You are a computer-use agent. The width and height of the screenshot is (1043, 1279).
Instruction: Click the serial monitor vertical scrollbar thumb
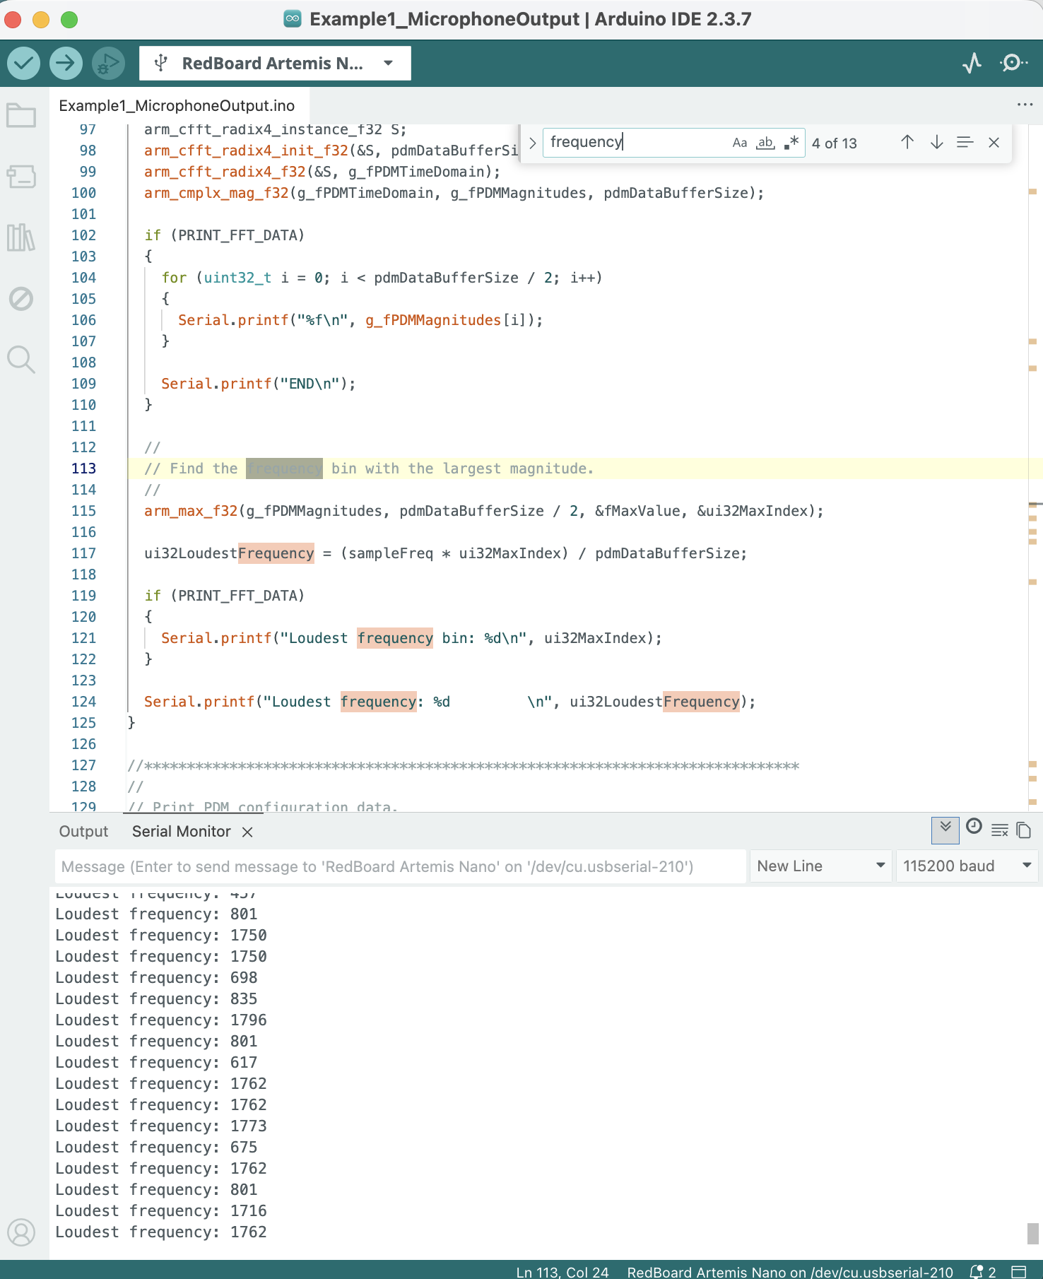coord(1032,1233)
